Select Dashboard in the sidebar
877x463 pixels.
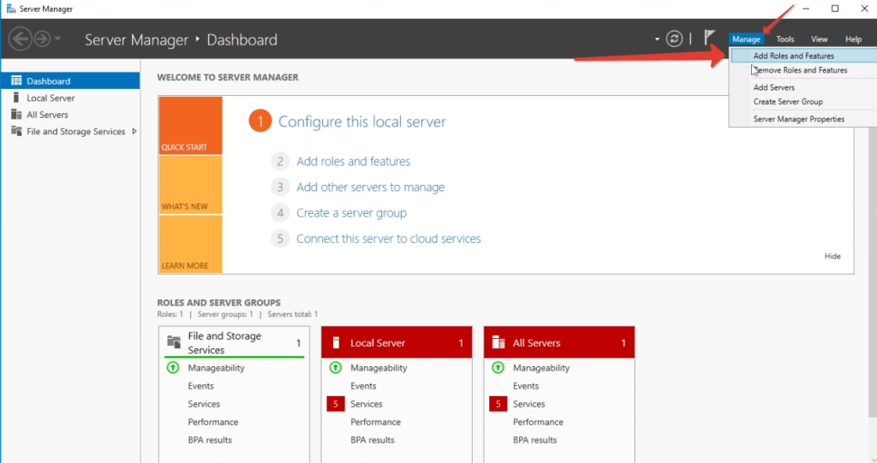(x=70, y=80)
